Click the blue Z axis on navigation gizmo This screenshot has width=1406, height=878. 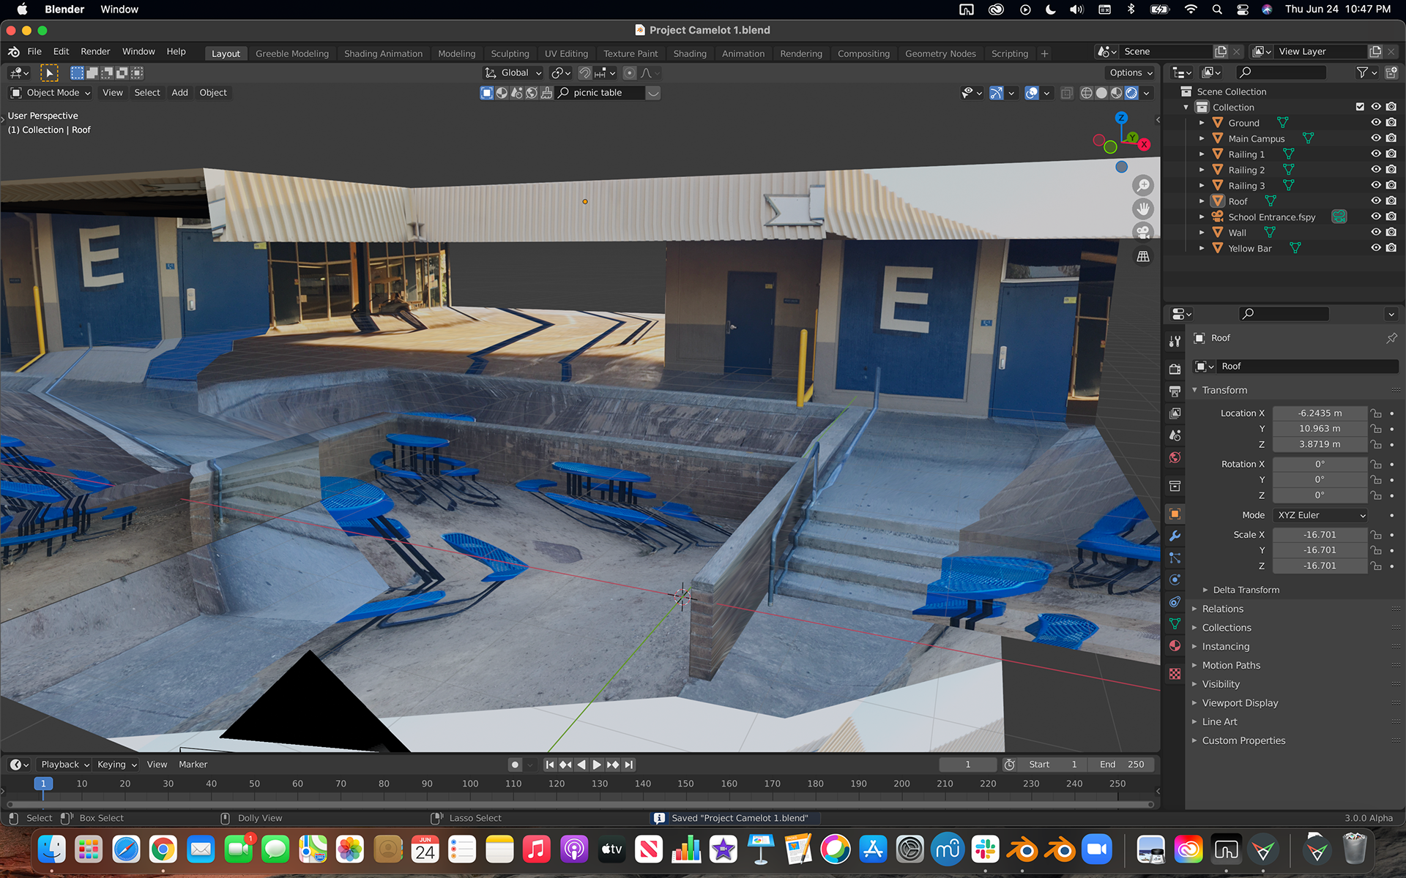coord(1121,118)
